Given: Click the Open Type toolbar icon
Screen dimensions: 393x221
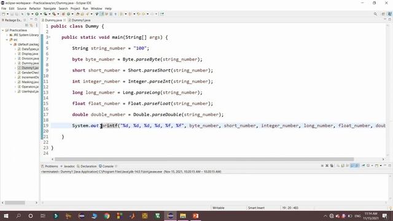Looking at the screenshot, I should click(78, 14).
